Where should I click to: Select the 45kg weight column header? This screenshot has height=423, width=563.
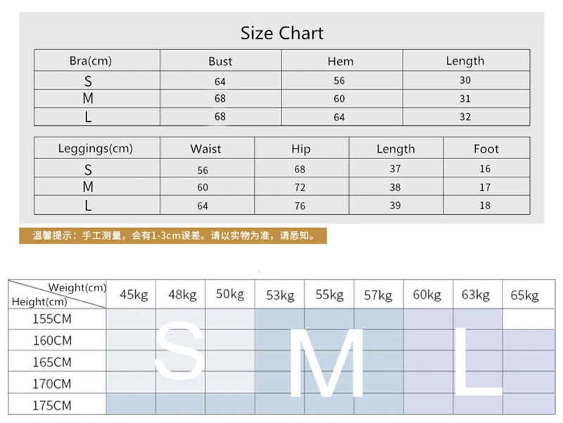[134, 294]
